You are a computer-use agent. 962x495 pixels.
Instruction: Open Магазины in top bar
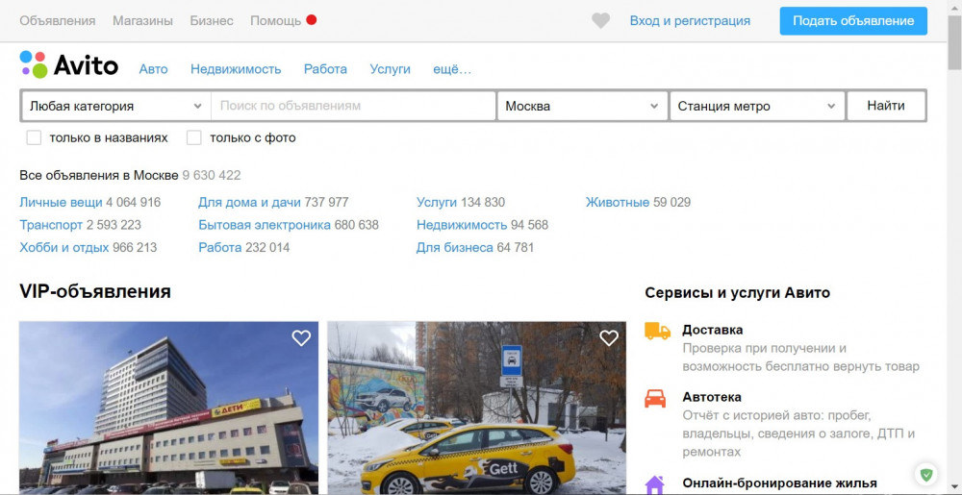pyautogui.click(x=143, y=21)
